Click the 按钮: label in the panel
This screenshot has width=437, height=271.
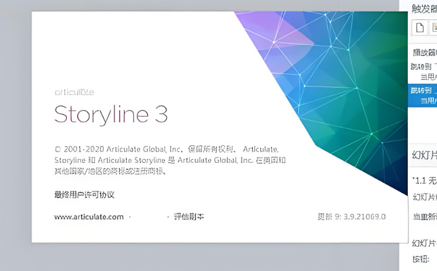(421, 259)
